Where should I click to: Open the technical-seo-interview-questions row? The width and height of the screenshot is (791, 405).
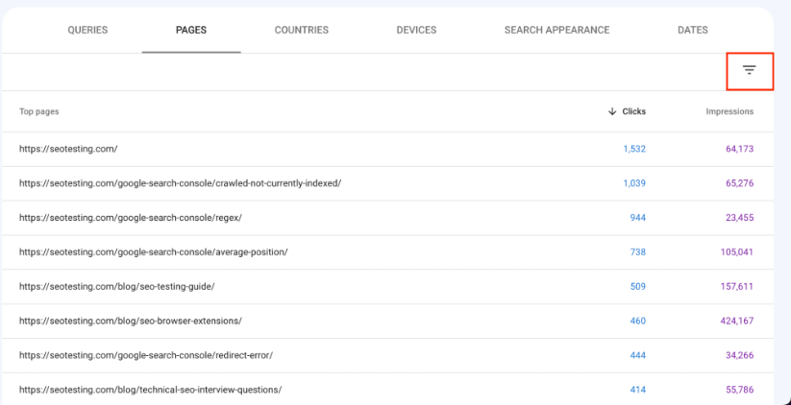pos(387,390)
